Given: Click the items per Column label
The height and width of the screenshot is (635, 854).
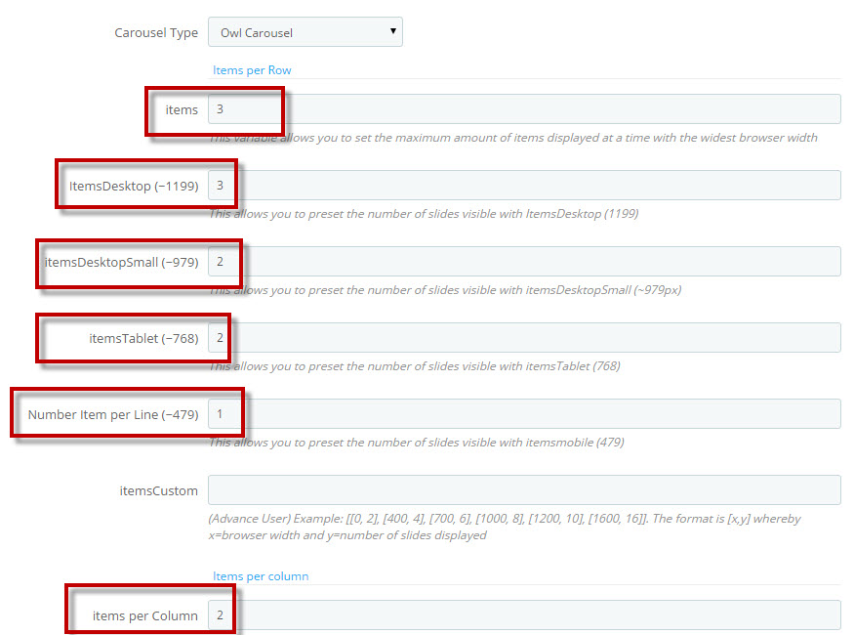Looking at the screenshot, I should 145,615.
